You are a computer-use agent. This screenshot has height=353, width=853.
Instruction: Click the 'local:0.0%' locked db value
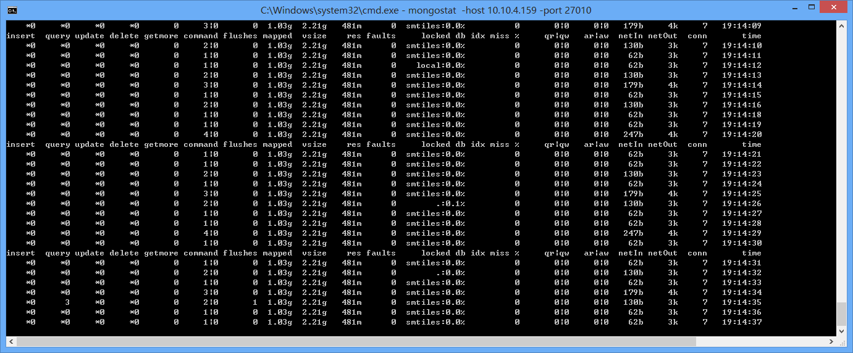pyautogui.click(x=440, y=65)
